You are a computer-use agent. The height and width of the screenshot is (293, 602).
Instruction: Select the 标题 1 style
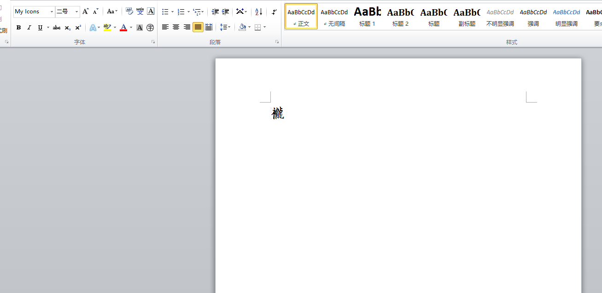(x=367, y=17)
